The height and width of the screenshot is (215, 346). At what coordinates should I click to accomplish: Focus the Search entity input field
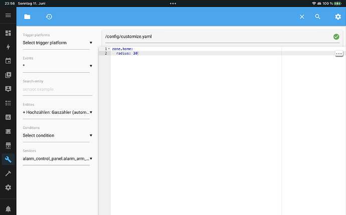(57, 89)
